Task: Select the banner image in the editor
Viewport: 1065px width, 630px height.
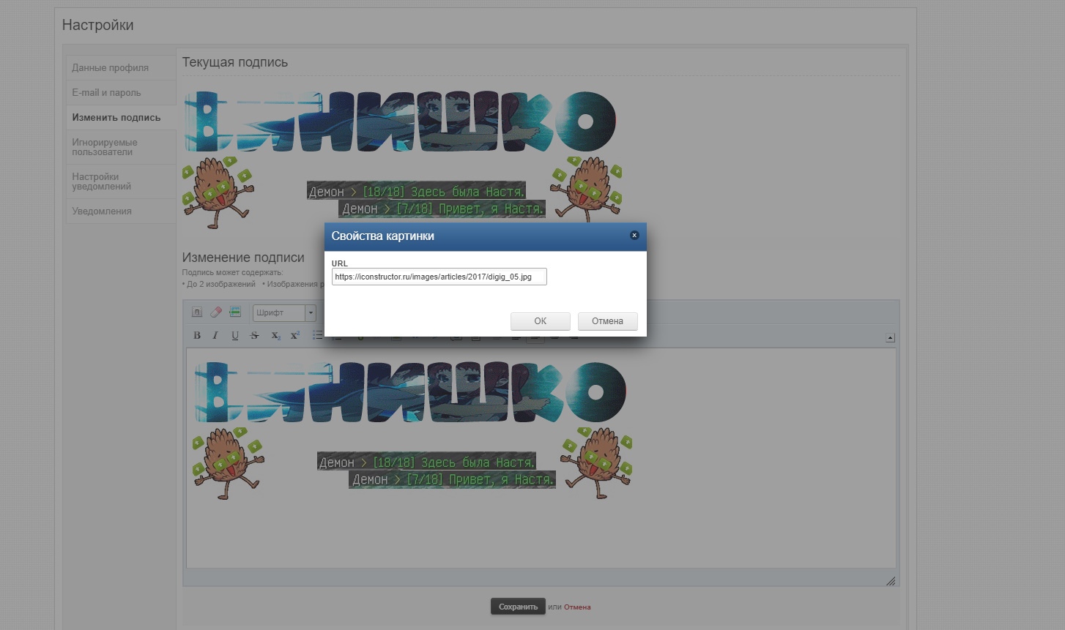Action: pos(410,392)
